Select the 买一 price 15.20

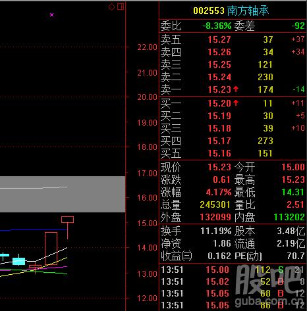point(219,103)
